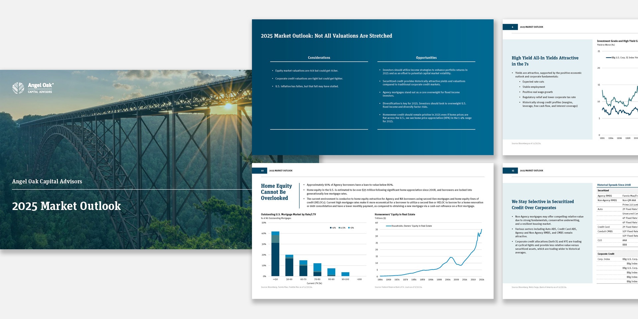This screenshot has height=319, width=638.
Task: Click the page number 15 badge
Action: click(510, 171)
